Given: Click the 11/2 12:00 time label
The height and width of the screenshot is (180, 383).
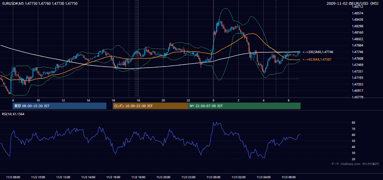Looking at the screenshot, I should (63, 177).
